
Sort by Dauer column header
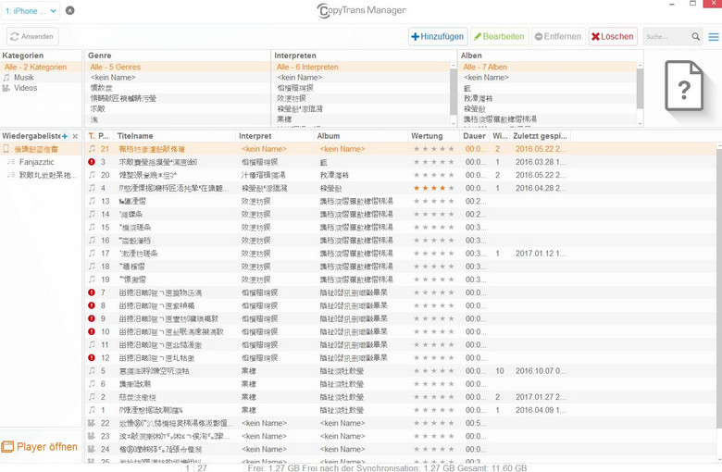pos(474,136)
